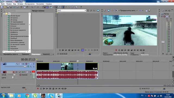Click the What's This help icon
The height and width of the screenshot is (98, 174).
(x=81, y=7)
